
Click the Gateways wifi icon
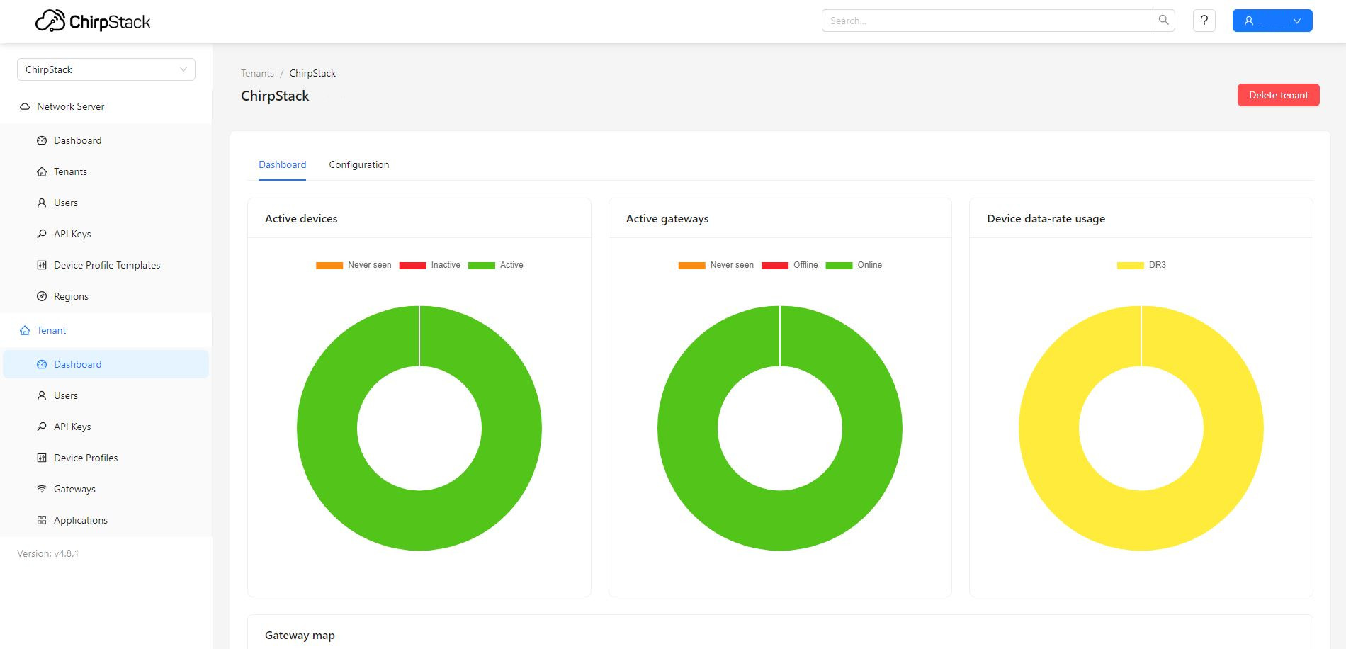coord(42,489)
